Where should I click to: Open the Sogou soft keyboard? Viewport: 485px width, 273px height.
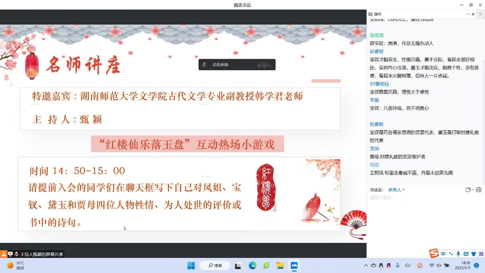click(466, 254)
